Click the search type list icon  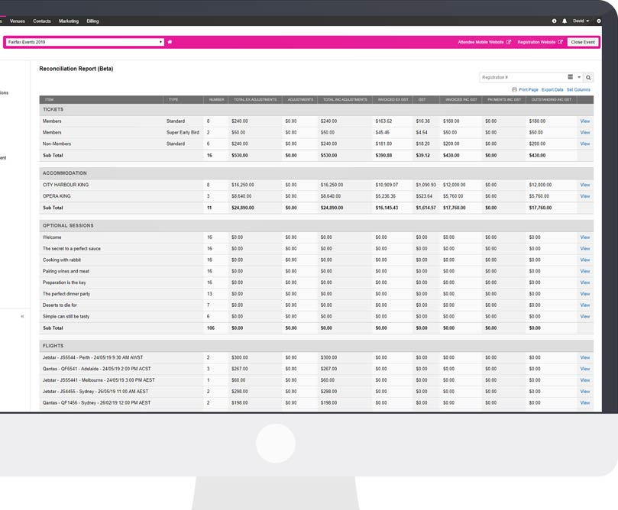click(571, 77)
